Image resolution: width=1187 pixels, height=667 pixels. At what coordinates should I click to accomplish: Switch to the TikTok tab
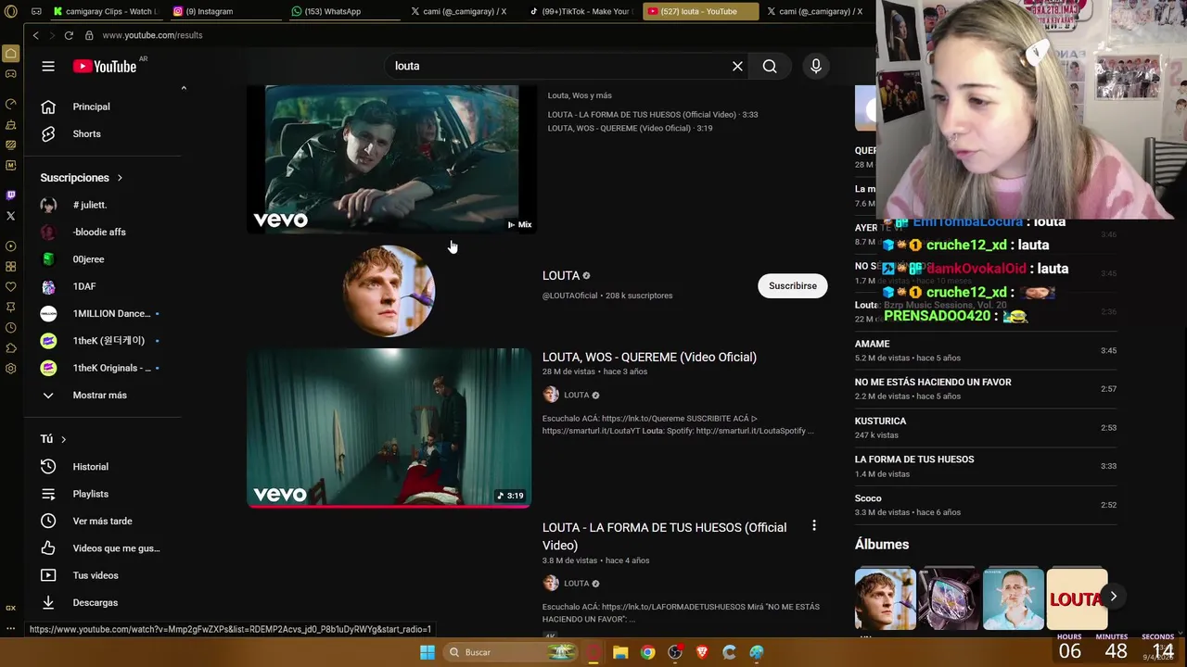click(581, 11)
